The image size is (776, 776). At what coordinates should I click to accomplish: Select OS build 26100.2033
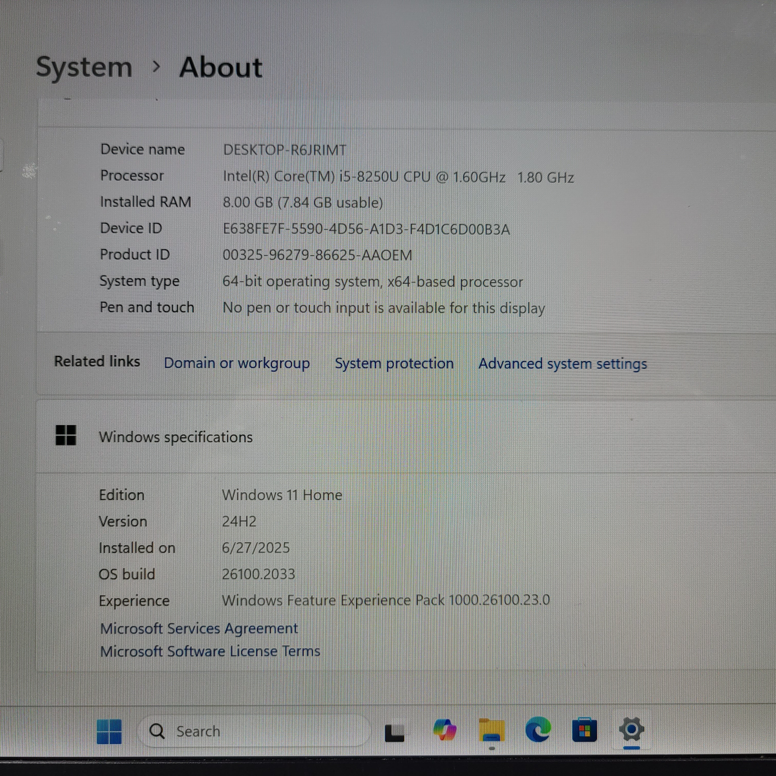[259, 574]
